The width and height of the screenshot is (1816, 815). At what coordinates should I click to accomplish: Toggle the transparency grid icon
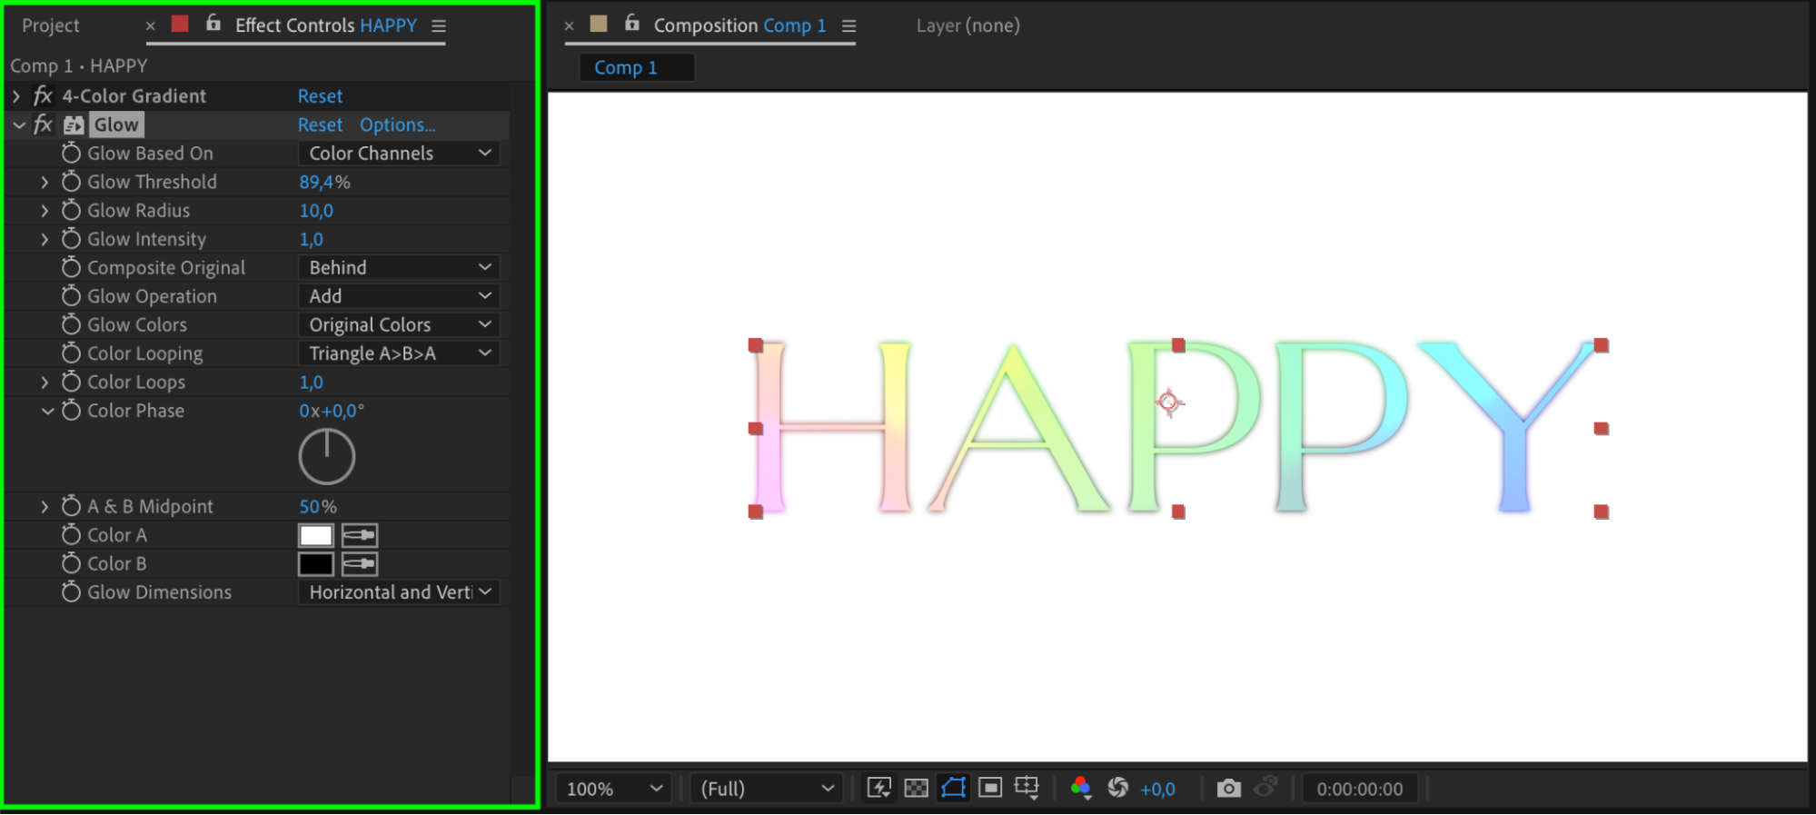tap(916, 788)
